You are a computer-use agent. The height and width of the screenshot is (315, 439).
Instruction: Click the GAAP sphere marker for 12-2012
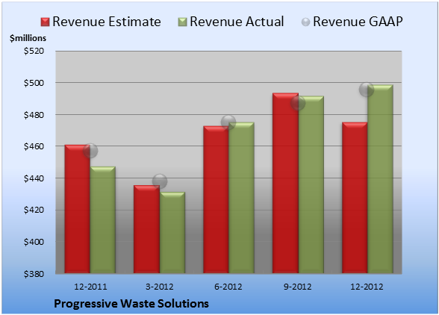367,90
